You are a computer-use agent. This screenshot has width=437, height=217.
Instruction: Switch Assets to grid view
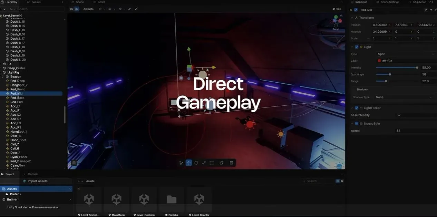338,181
